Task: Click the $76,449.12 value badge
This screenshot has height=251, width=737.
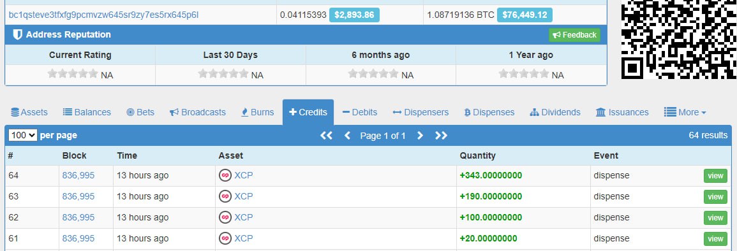Action: pos(525,15)
